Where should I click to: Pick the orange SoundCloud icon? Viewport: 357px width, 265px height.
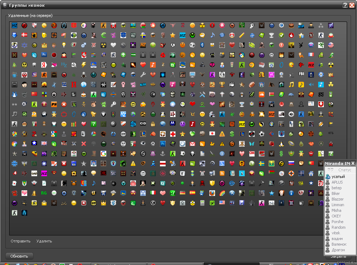[x=262, y=94]
